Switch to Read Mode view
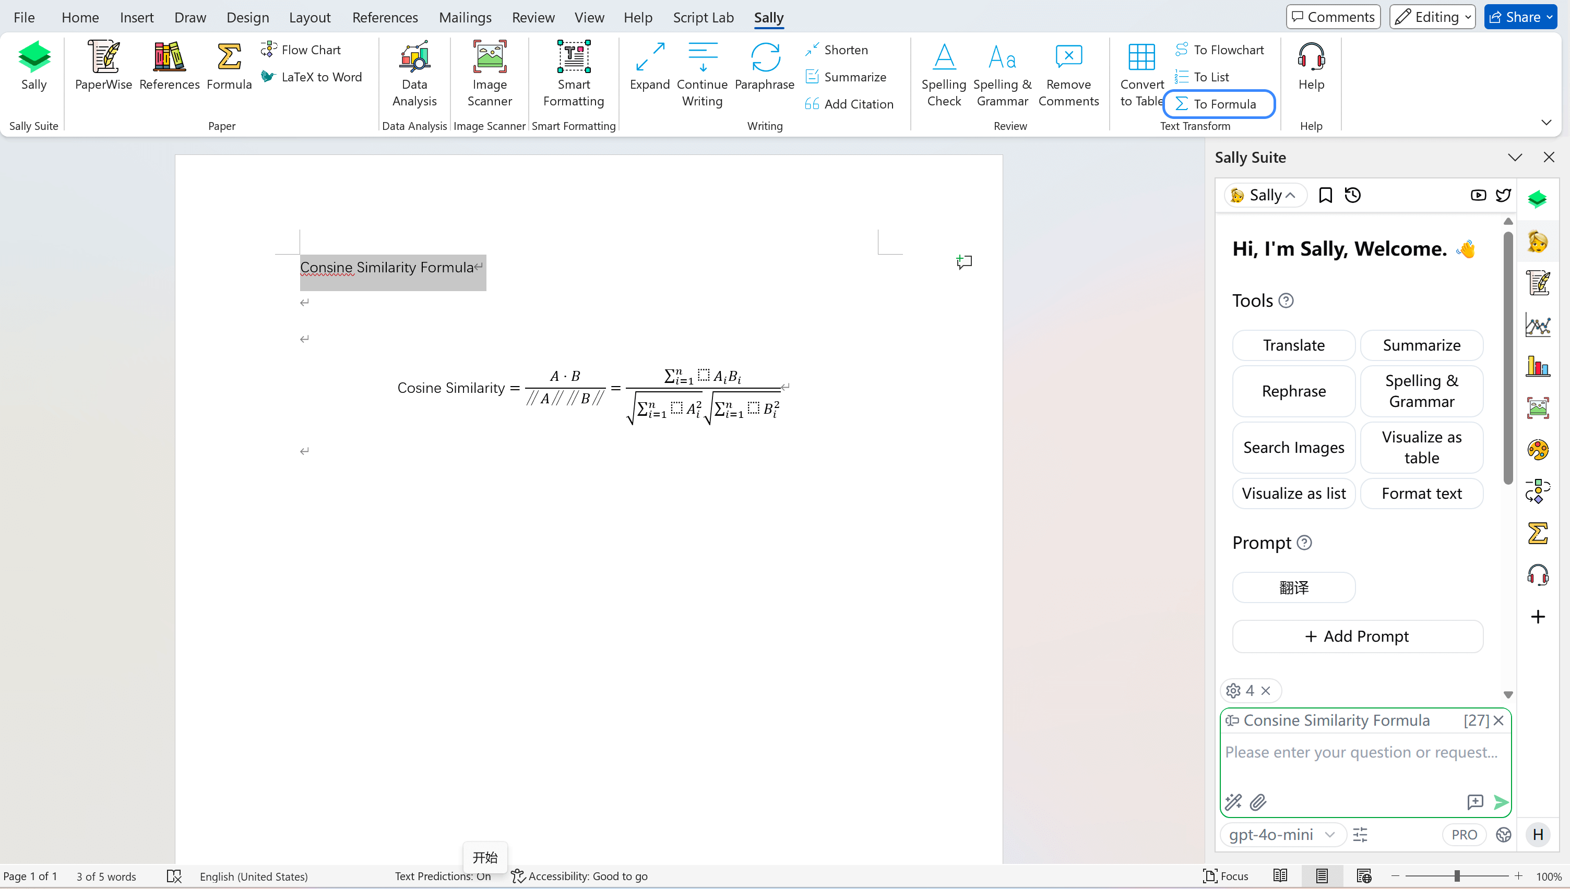The image size is (1570, 889). [x=1280, y=876]
